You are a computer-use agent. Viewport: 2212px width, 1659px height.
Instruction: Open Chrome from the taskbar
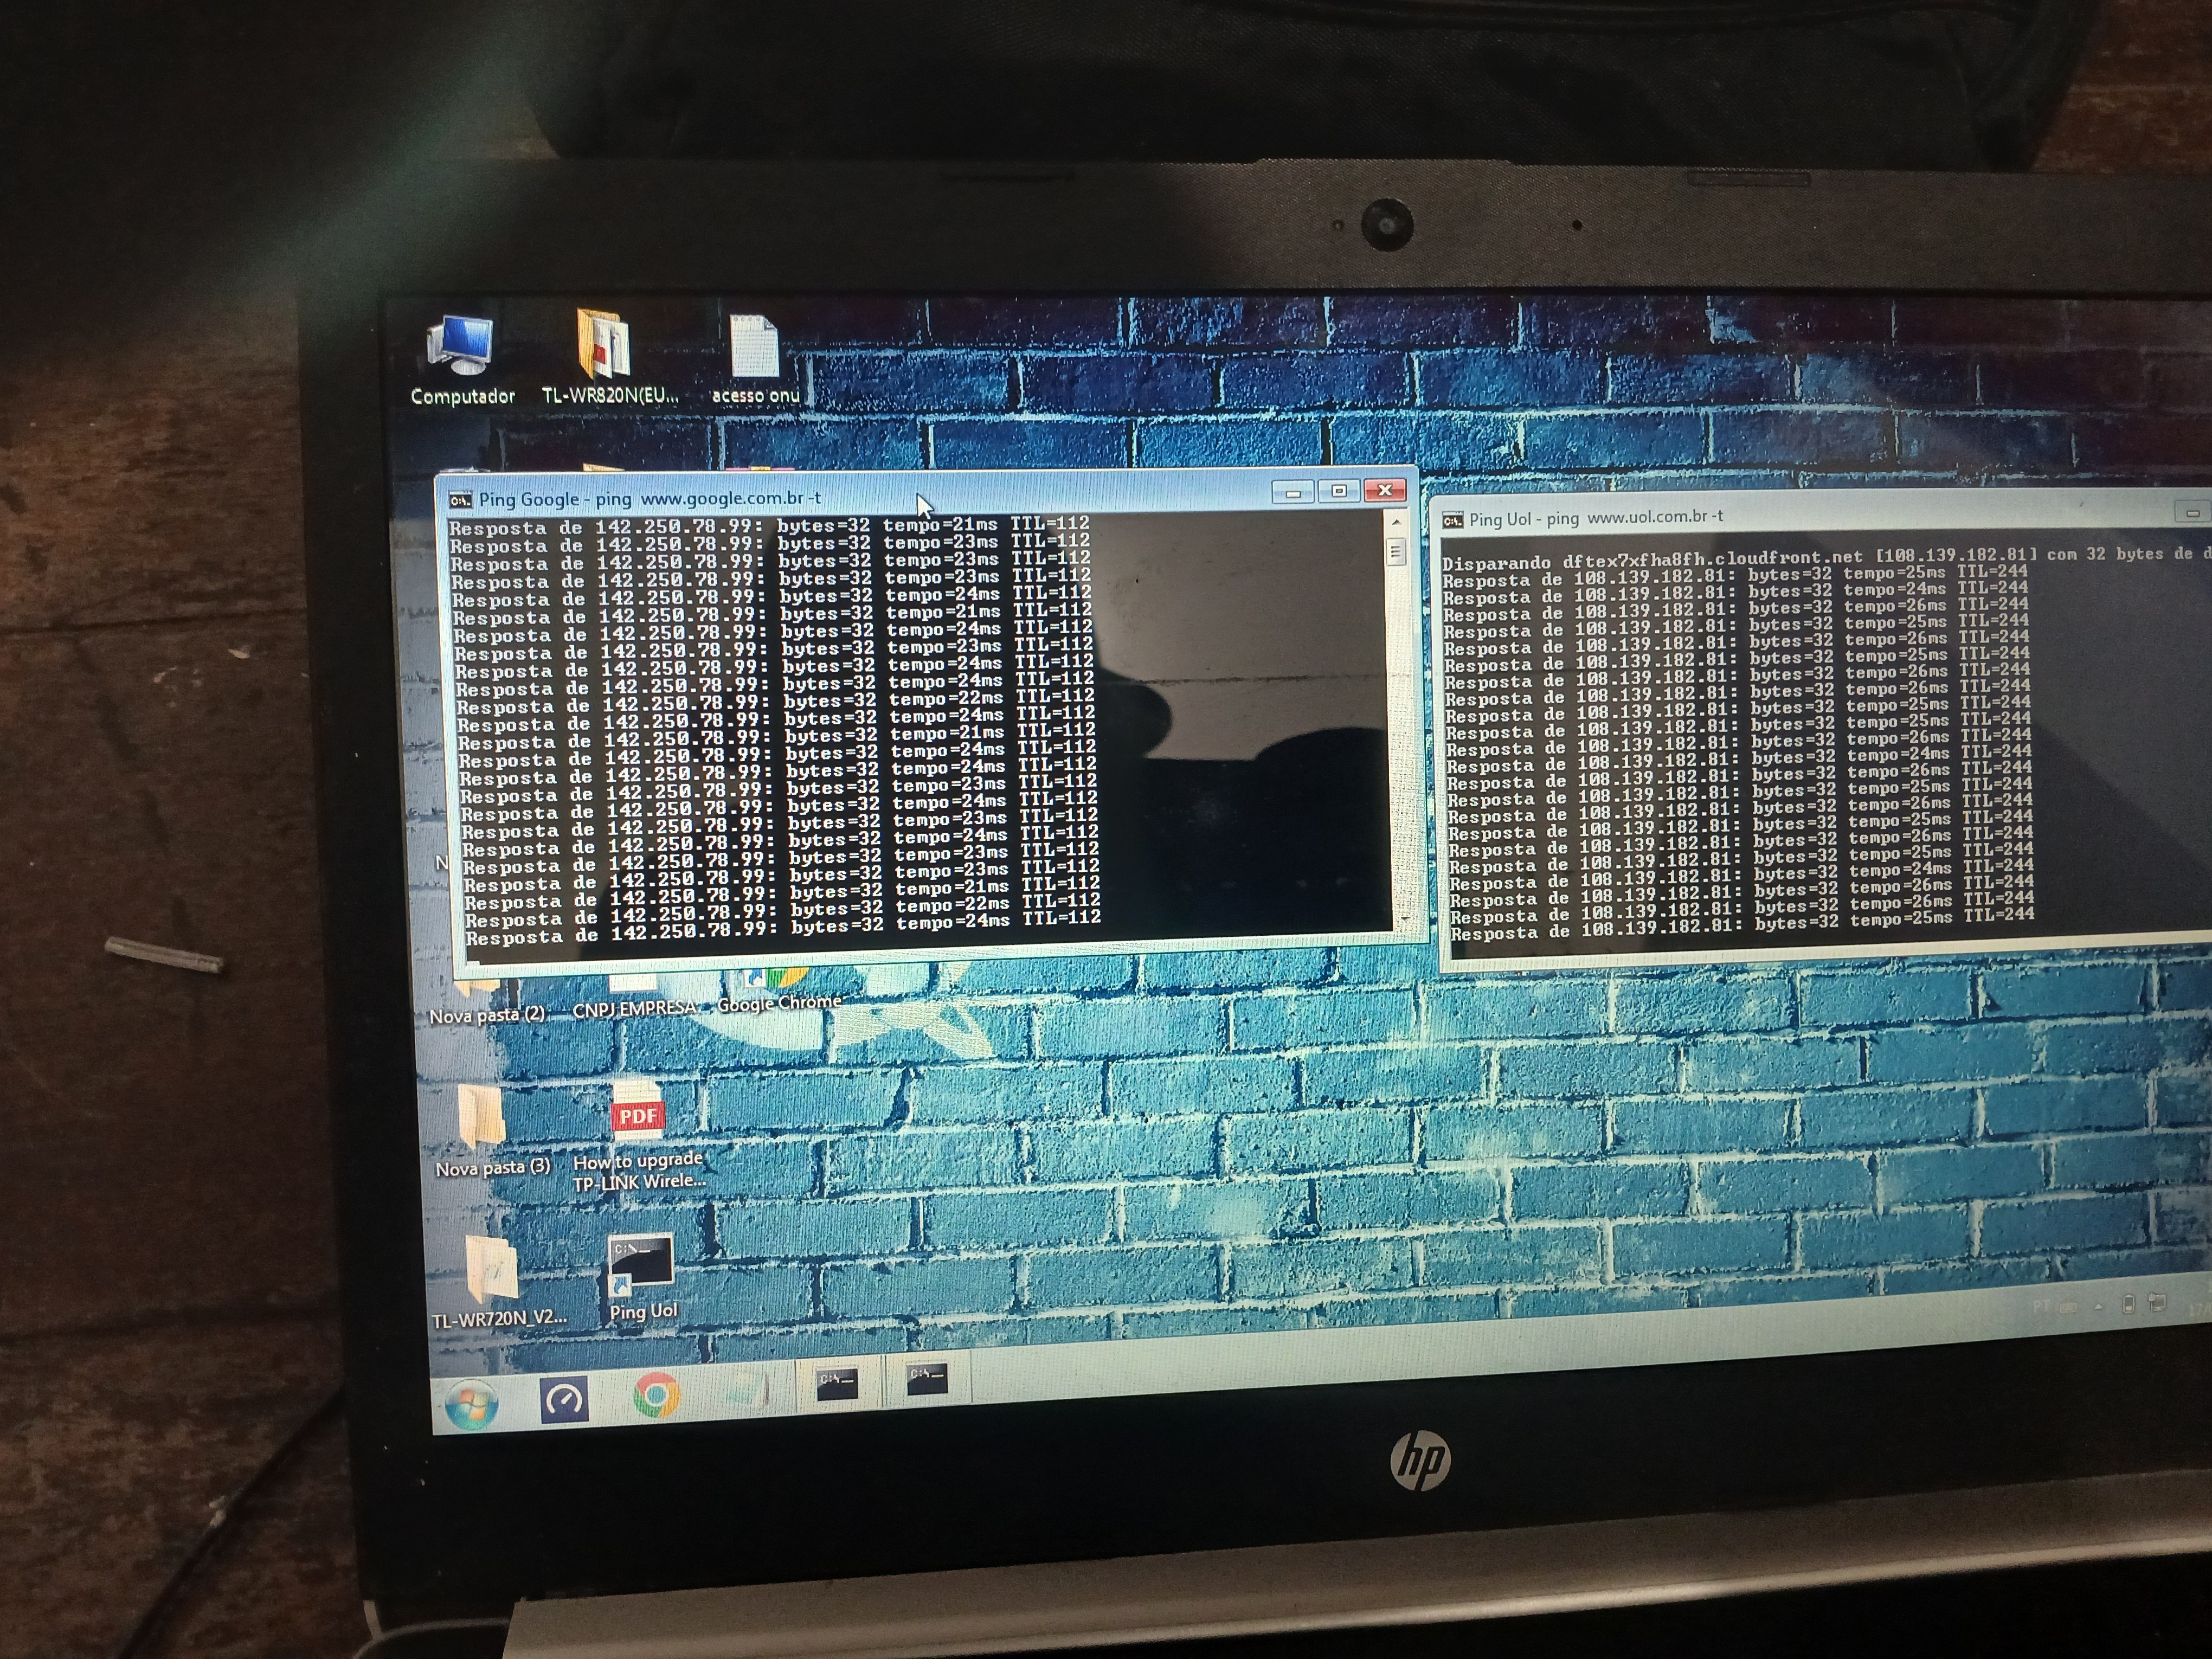[x=656, y=1394]
